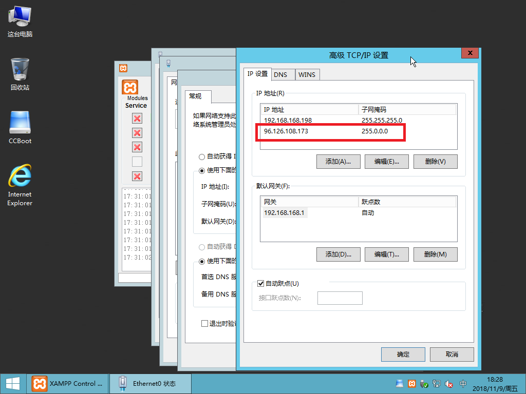Image resolution: width=526 pixels, height=394 pixels.
Task: Click 添加(A) button under IP addresses
Action: (338, 161)
